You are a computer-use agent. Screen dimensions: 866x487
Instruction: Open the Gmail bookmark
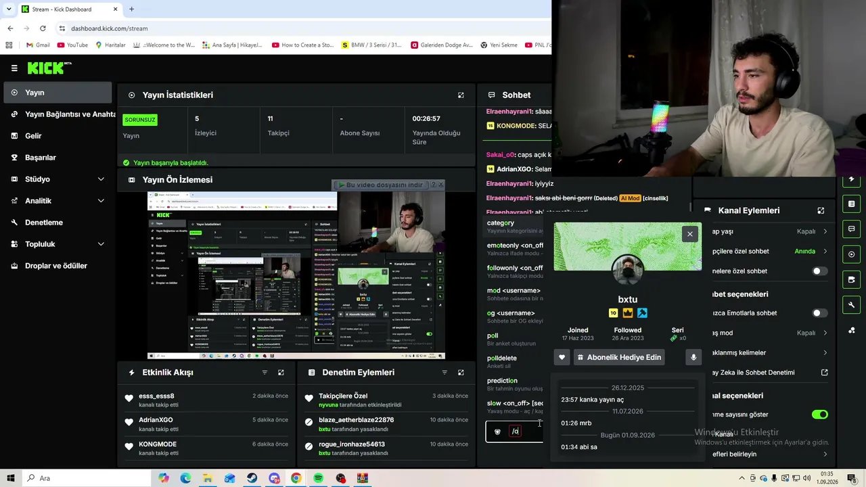click(x=38, y=45)
